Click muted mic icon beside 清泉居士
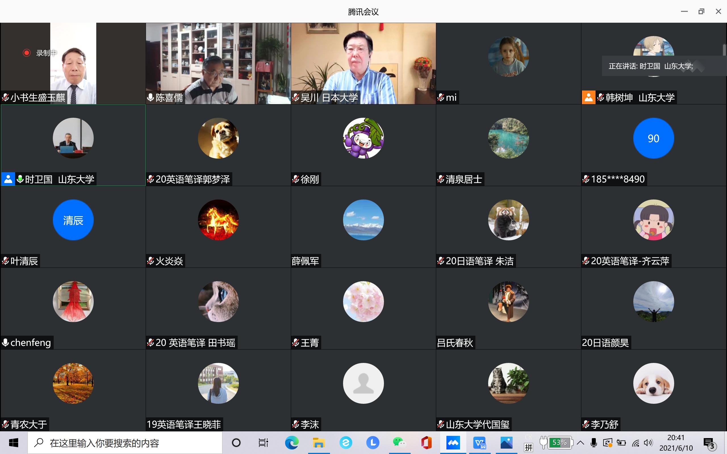 pyautogui.click(x=441, y=179)
